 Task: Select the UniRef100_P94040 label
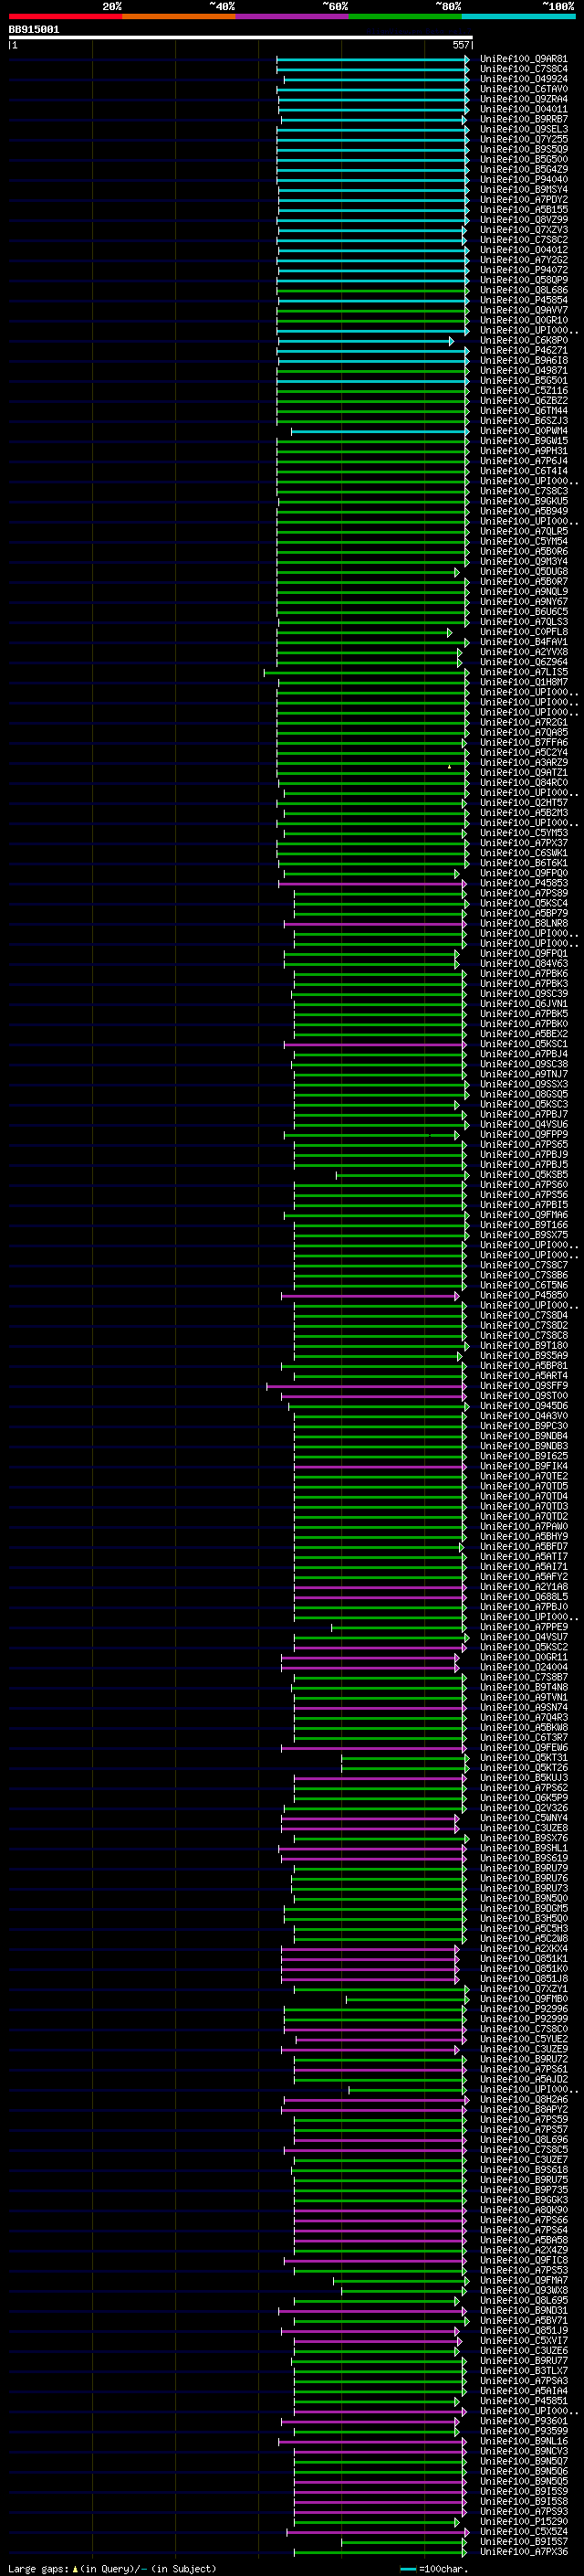coord(524,180)
